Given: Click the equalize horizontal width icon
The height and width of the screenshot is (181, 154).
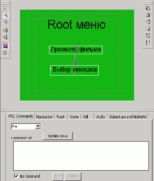Looking at the screenshot, I should point(148,36).
